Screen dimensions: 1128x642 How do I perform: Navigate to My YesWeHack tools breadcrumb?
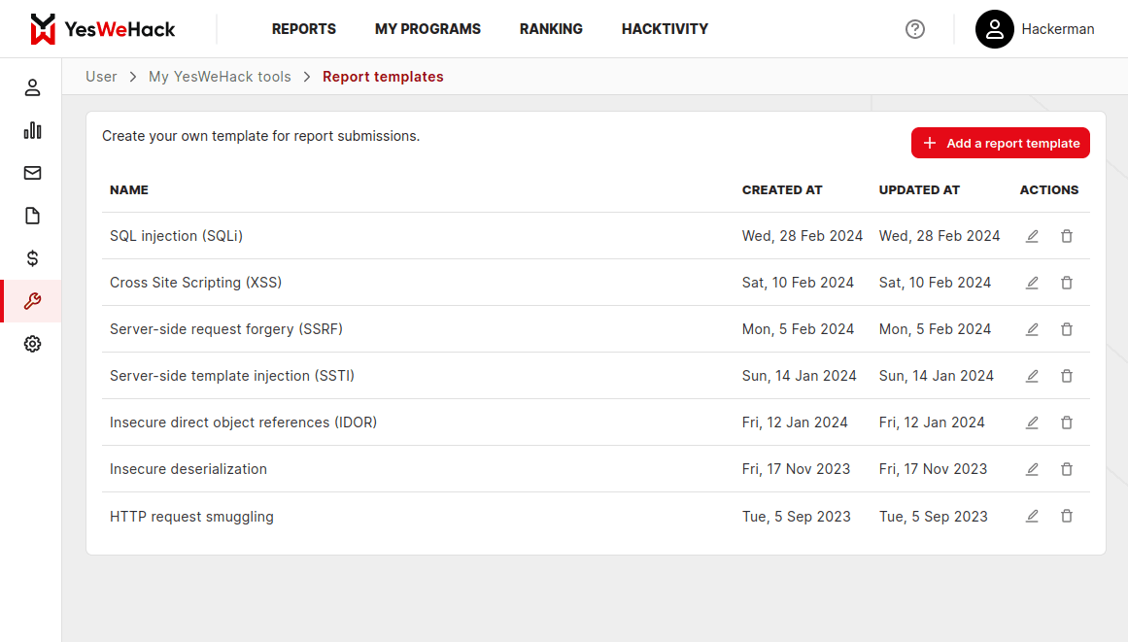[x=220, y=77]
